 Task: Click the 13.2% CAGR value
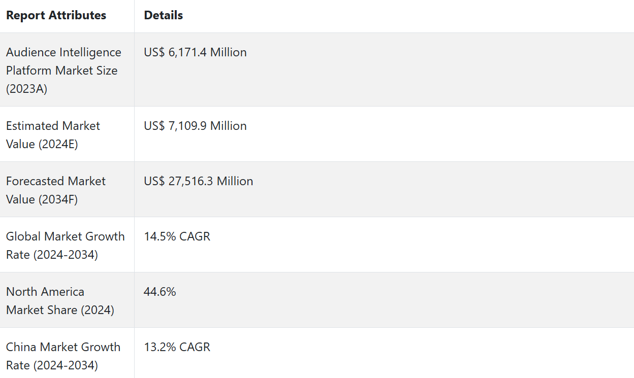177,347
